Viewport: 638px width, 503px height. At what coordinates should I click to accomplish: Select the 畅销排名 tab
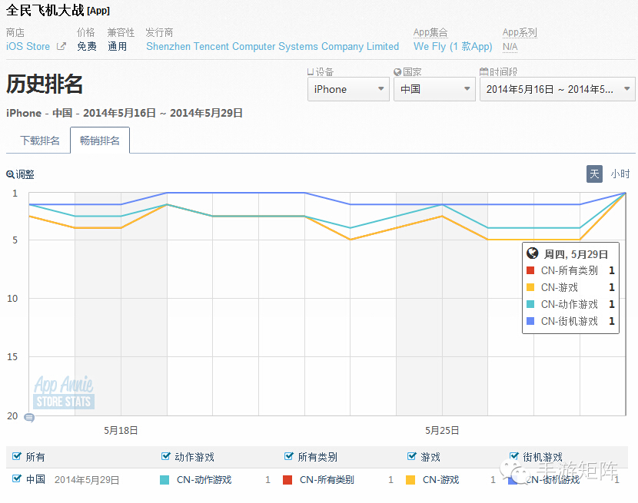click(100, 141)
